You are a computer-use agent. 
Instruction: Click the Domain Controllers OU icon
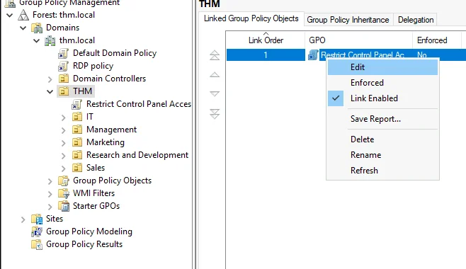point(64,79)
